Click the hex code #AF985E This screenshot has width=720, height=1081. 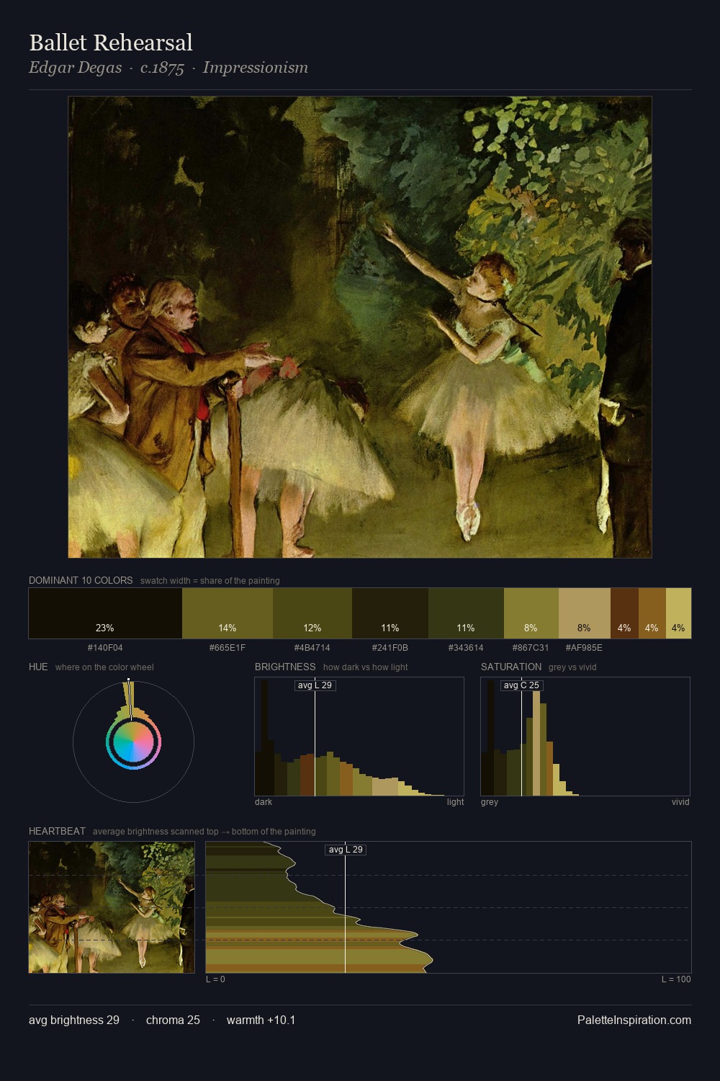pos(584,647)
